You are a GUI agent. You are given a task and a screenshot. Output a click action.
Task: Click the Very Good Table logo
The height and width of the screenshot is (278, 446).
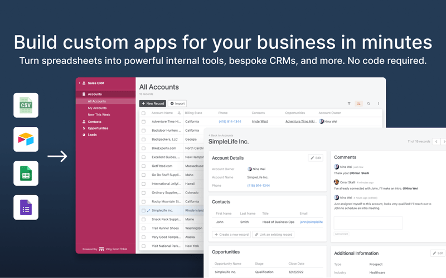[101, 249]
